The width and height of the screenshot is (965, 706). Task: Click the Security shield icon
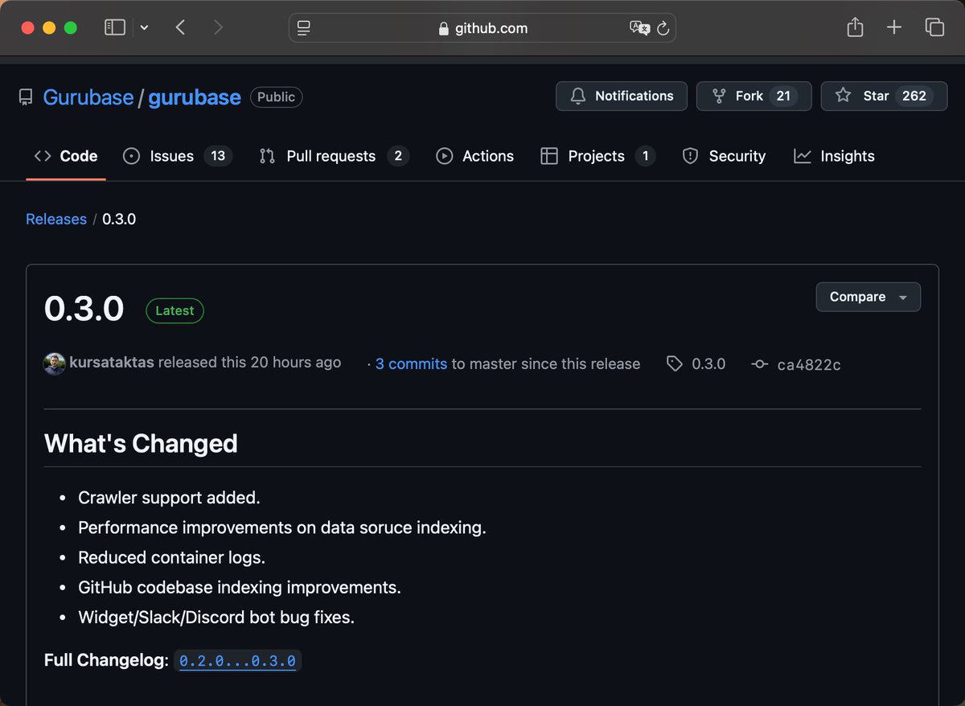tap(690, 156)
